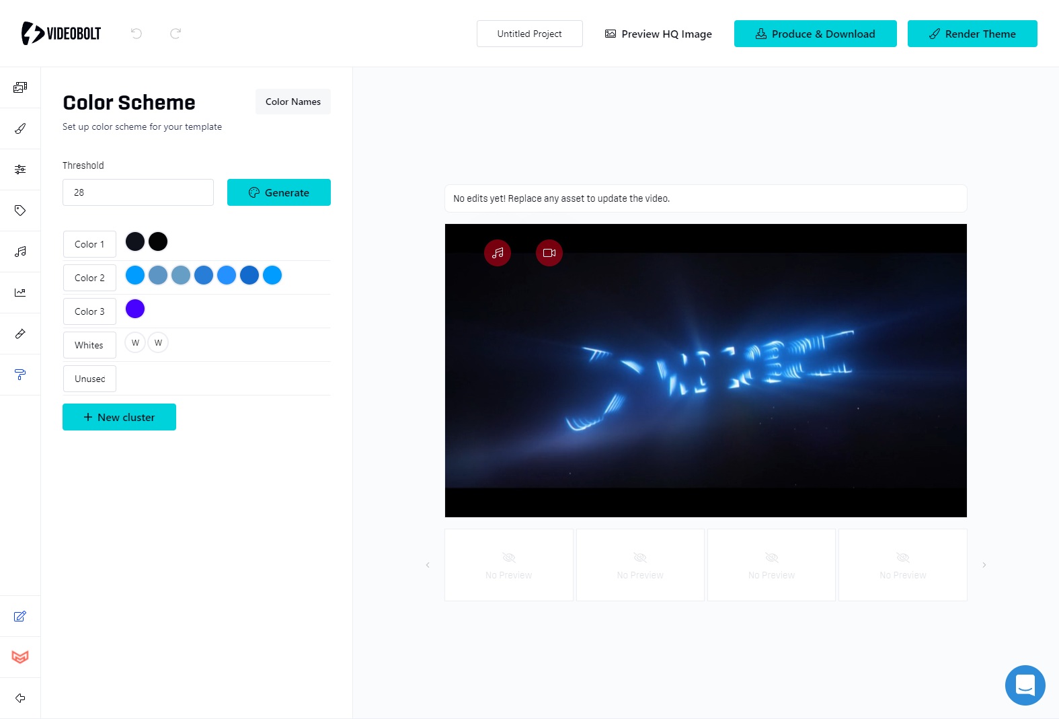
Task: Click 'Set up color scheme for your template' text
Action: (142, 126)
